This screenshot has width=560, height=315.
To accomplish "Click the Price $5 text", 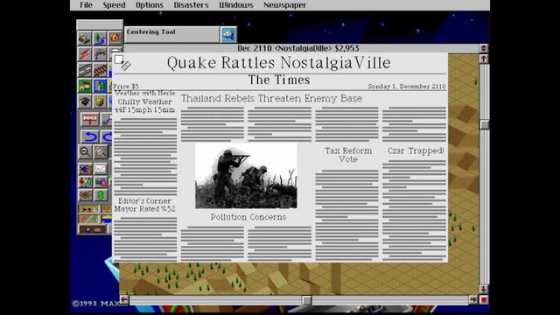I will coord(126,87).
